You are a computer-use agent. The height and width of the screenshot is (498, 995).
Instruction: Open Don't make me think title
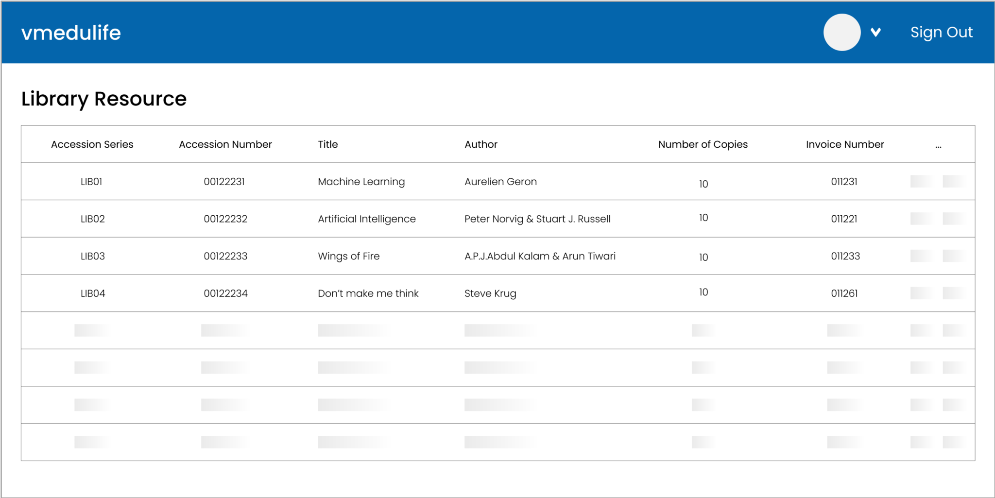(368, 293)
